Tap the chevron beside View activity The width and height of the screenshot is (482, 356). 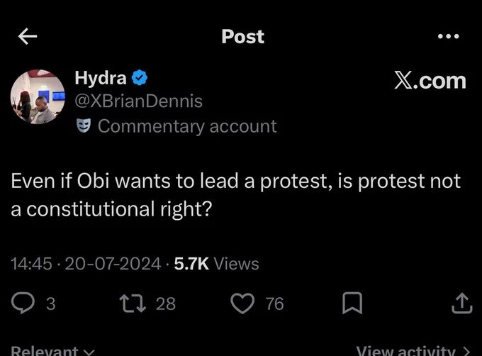pyautogui.click(x=466, y=351)
